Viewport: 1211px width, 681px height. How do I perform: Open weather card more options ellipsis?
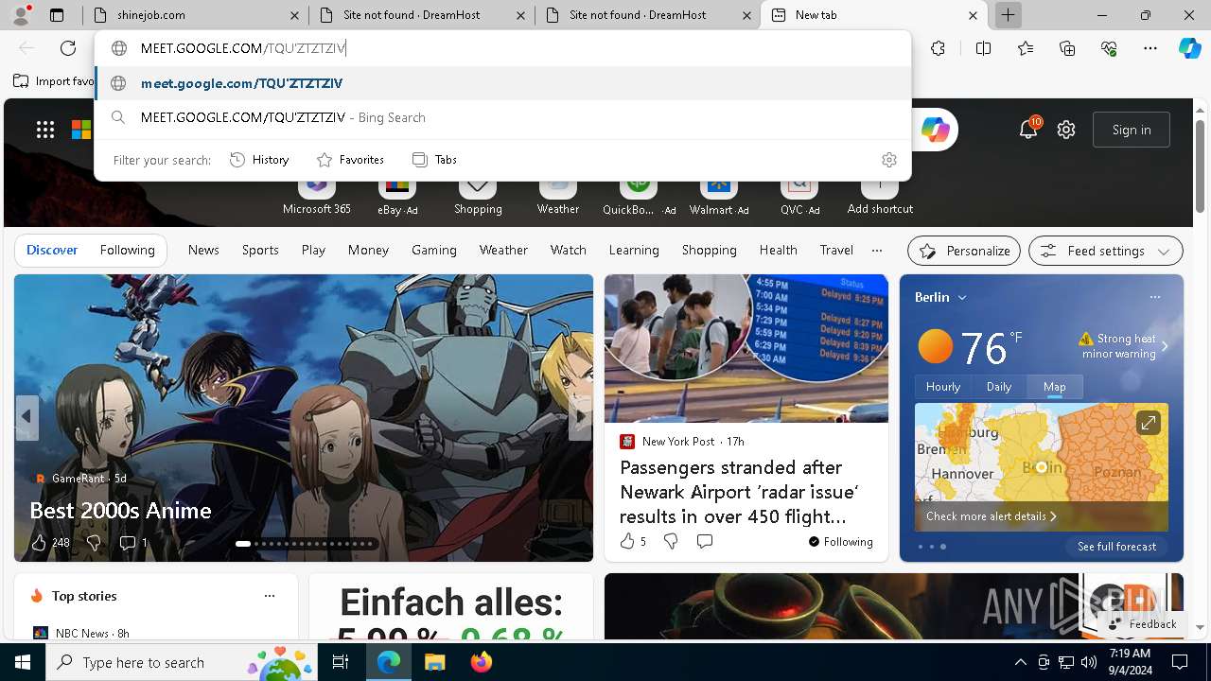click(1154, 297)
